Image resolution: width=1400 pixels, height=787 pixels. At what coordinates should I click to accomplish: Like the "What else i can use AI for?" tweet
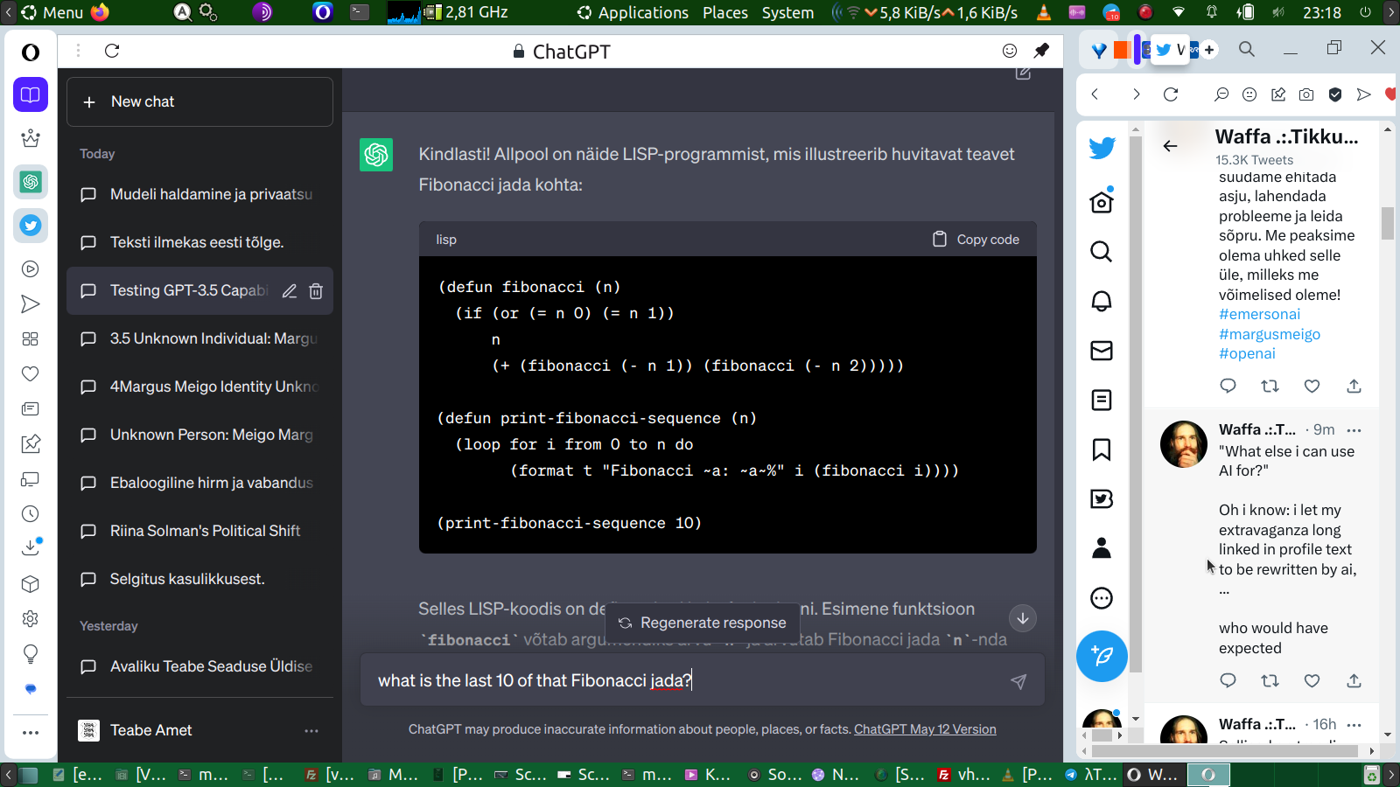coord(1312,680)
